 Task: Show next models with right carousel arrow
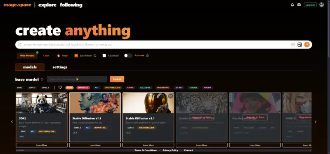315,122
